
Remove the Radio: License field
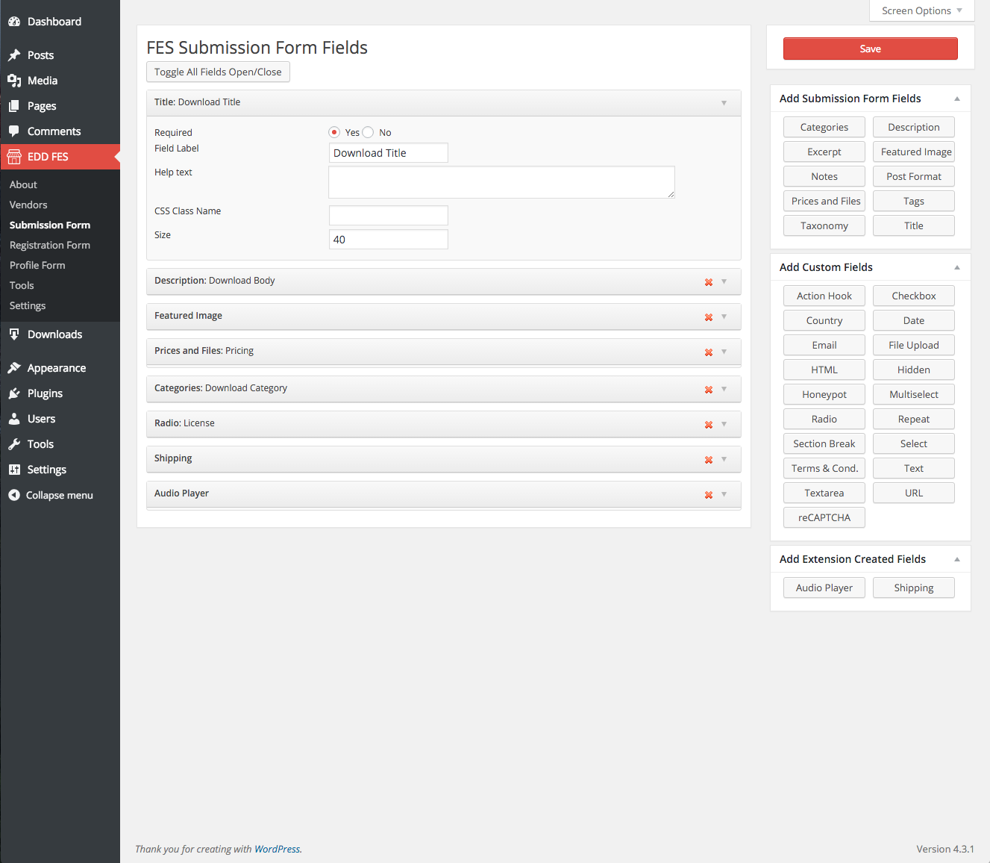[x=708, y=425]
